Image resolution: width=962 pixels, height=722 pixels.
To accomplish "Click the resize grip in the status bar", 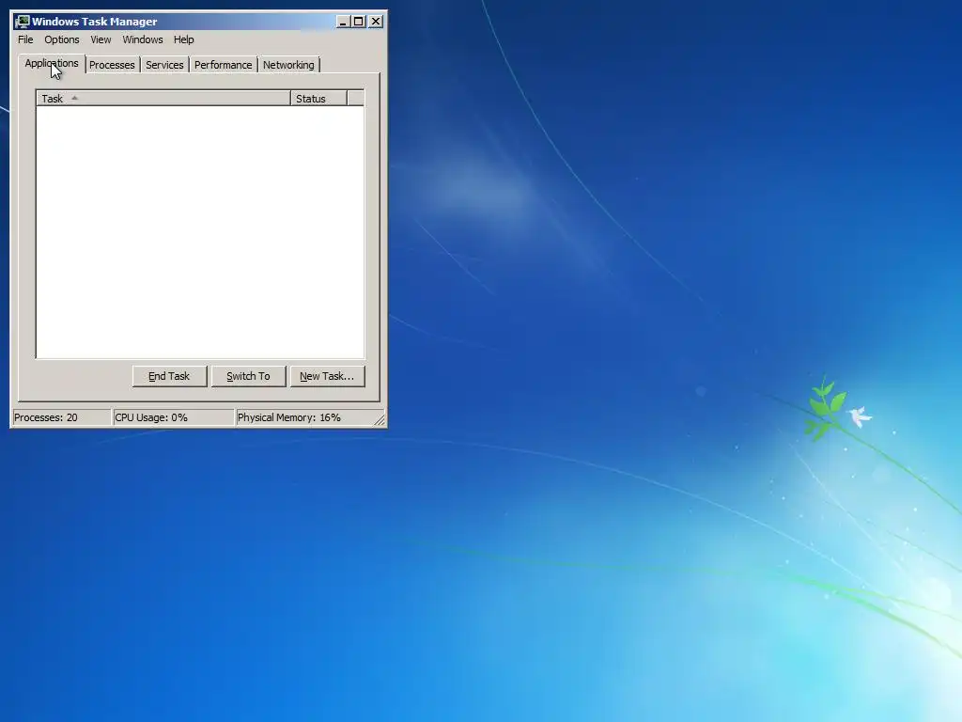I will [380, 420].
